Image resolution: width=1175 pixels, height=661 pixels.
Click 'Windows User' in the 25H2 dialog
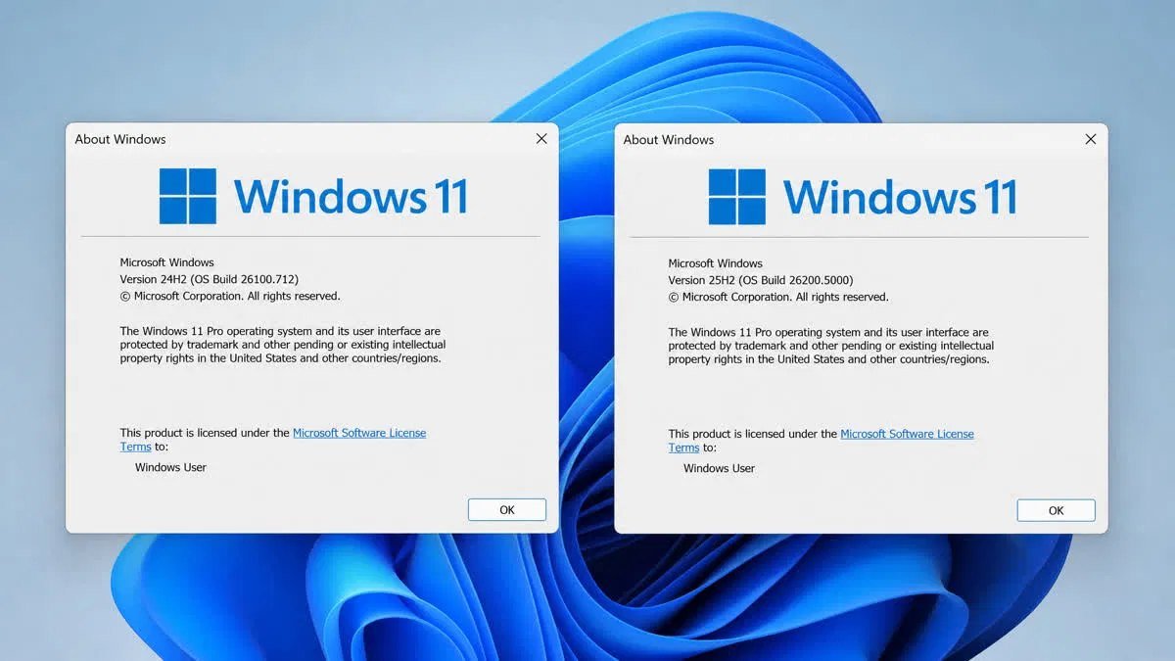point(719,468)
